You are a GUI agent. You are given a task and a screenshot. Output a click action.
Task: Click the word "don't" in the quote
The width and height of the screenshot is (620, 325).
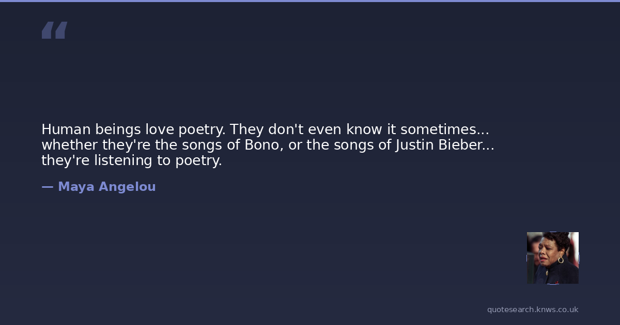(x=282, y=129)
